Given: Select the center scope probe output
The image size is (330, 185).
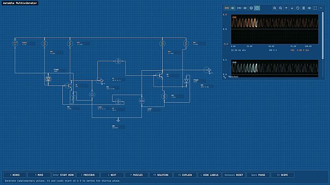Looking at the screenshot, I should tap(100, 81).
